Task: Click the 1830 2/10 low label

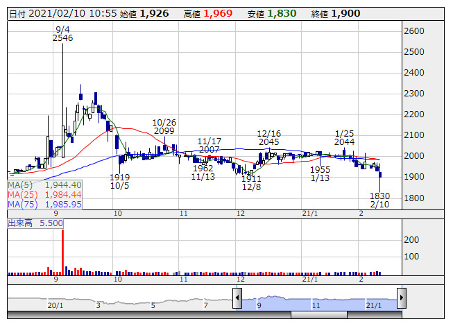Action: pos(379,201)
